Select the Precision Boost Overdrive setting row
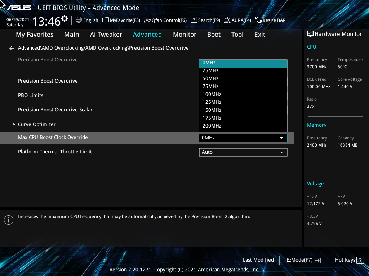 pyautogui.click(x=48, y=81)
